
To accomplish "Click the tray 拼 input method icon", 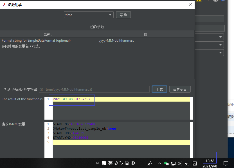I will (x=194, y=163).
